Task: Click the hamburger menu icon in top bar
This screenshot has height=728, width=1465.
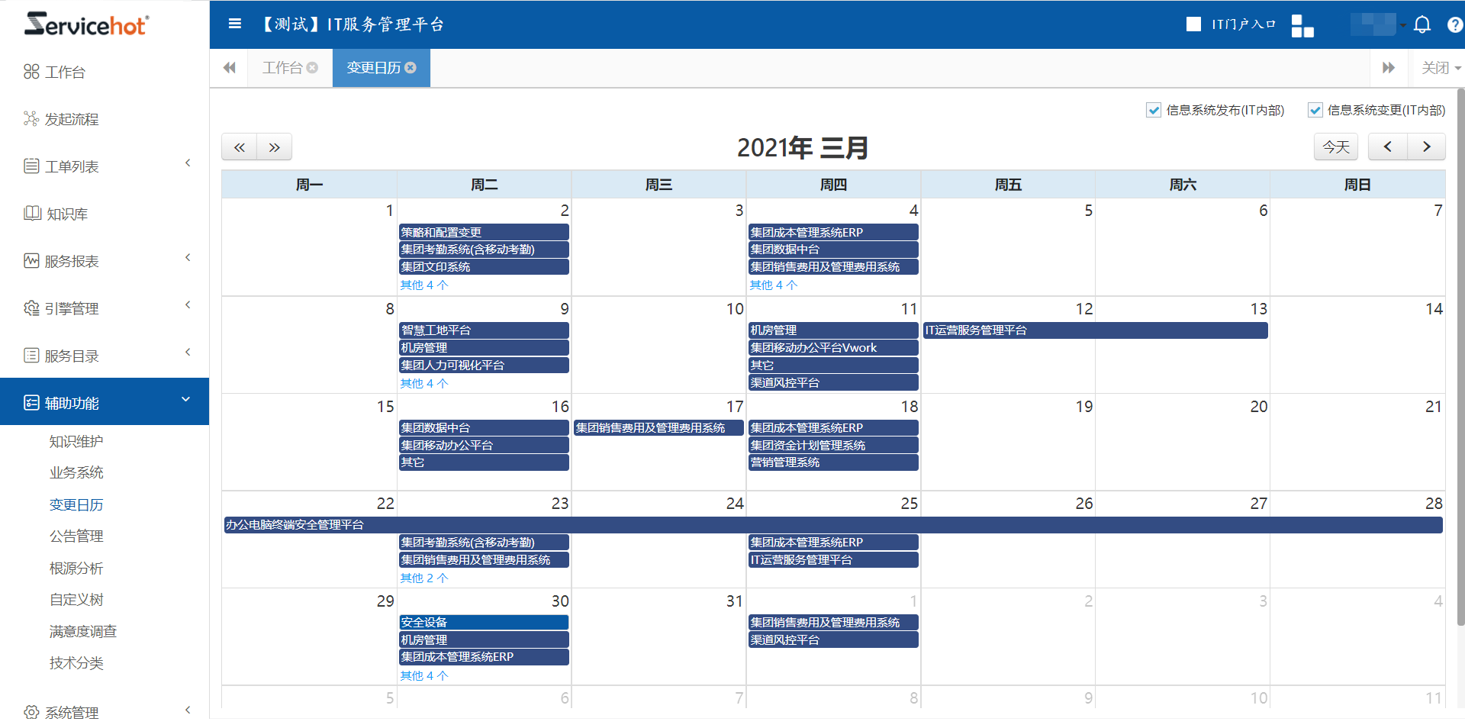Action: [x=234, y=24]
